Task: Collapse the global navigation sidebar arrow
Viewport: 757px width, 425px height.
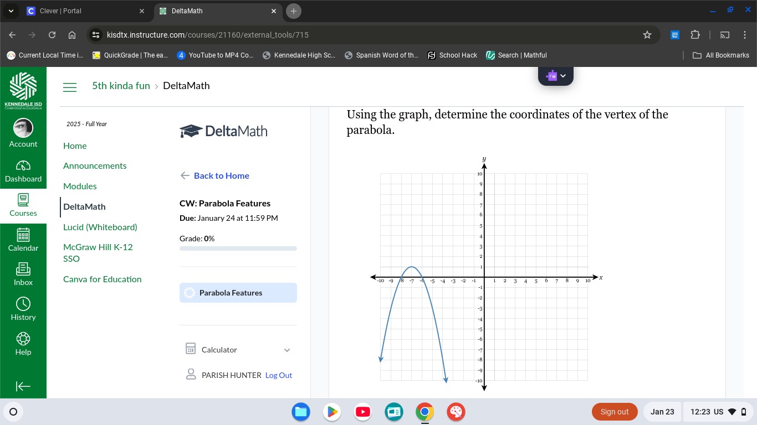Action: click(23, 386)
